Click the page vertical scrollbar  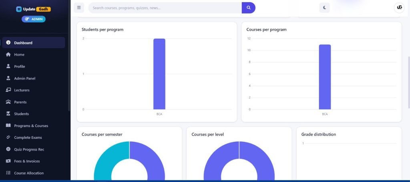tap(409, 82)
